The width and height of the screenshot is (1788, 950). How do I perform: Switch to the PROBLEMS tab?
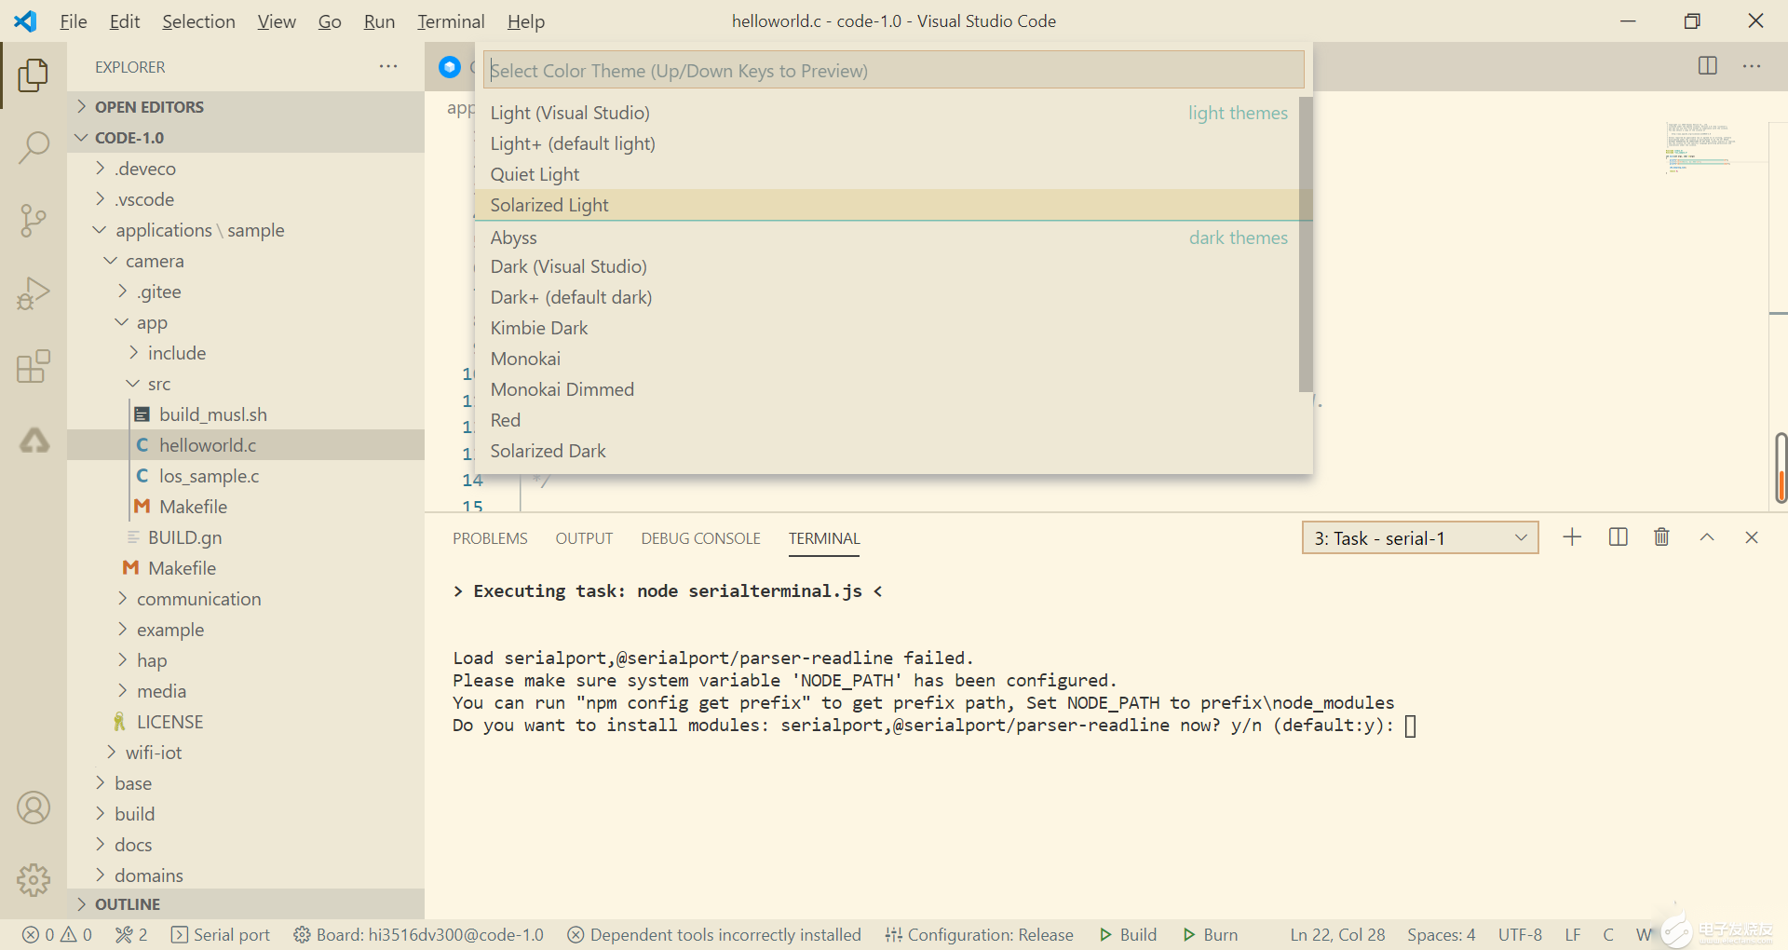tap(490, 538)
